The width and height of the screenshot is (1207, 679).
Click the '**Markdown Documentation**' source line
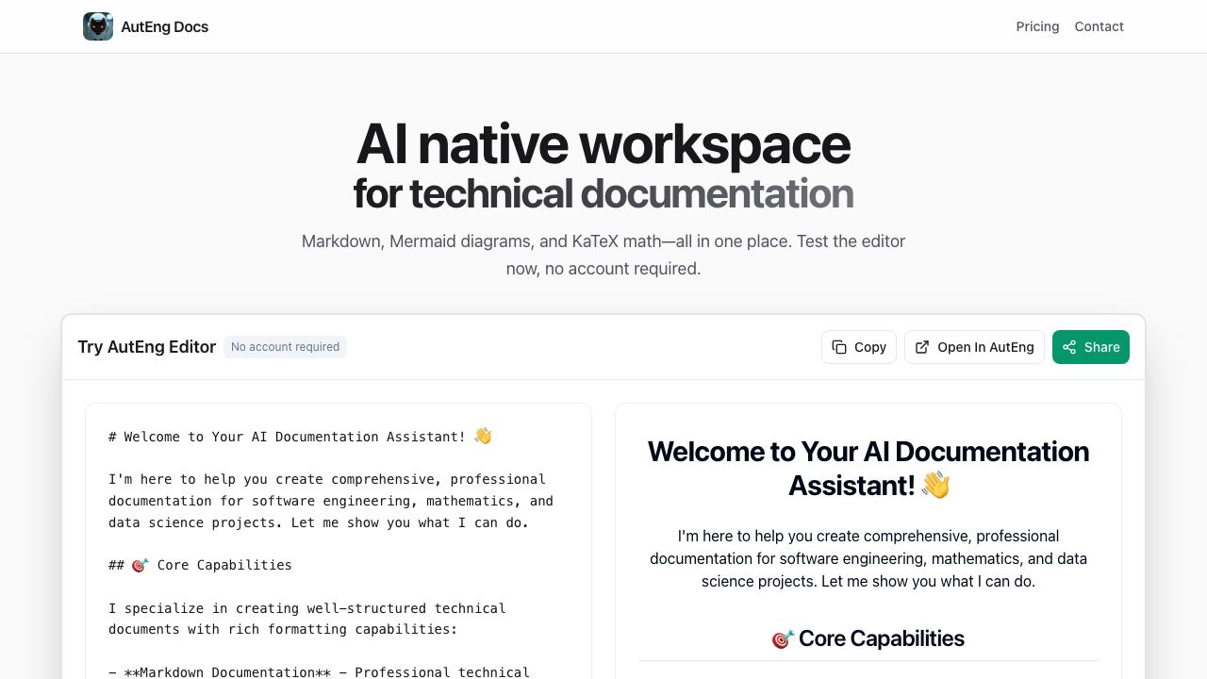tap(319, 672)
